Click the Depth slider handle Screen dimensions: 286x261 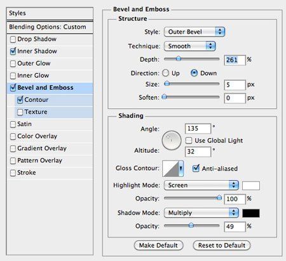[179, 59]
